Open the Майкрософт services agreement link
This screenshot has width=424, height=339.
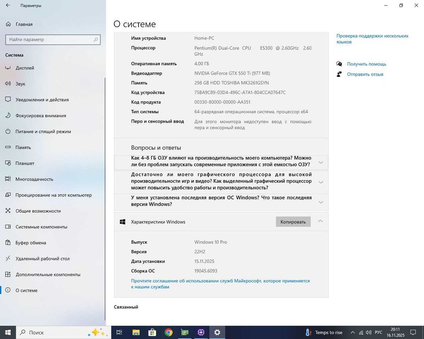point(220,284)
